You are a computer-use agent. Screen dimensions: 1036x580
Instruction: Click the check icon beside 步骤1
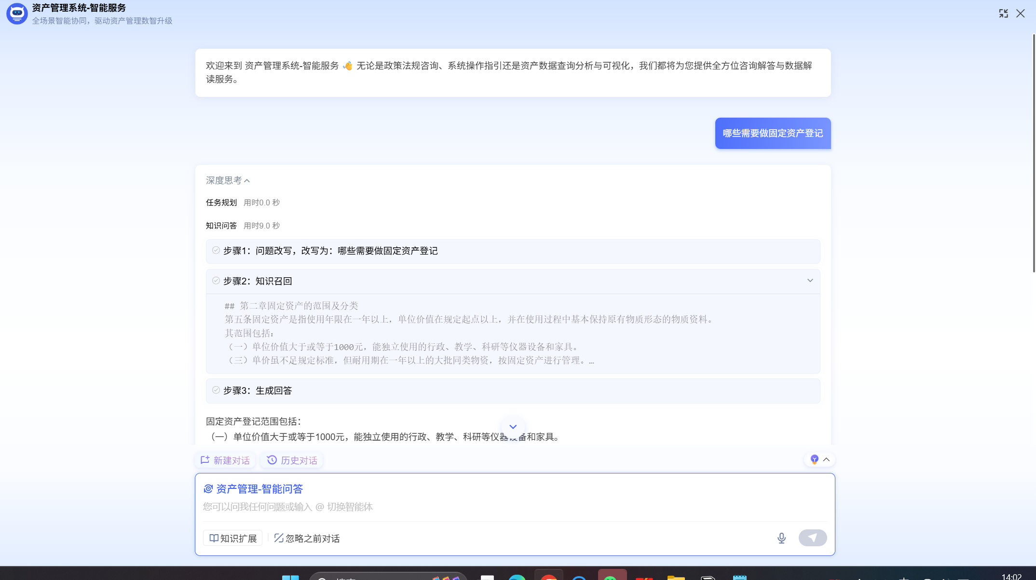[216, 250]
